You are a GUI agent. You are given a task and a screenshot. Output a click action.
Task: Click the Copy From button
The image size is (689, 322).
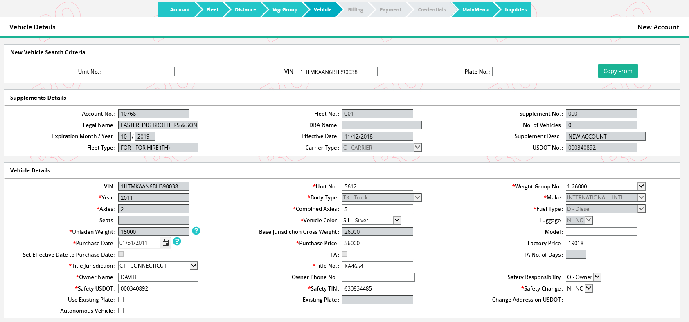[x=617, y=71]
